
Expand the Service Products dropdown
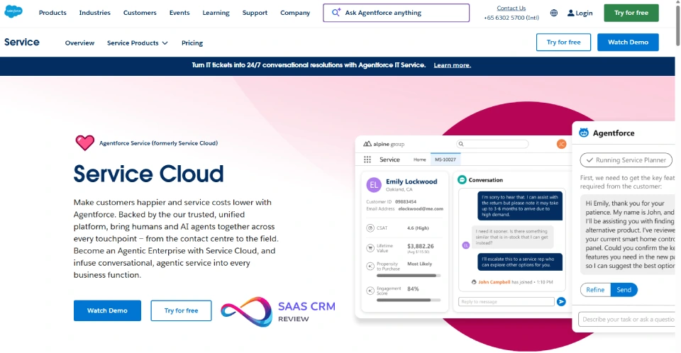point(137,43)
